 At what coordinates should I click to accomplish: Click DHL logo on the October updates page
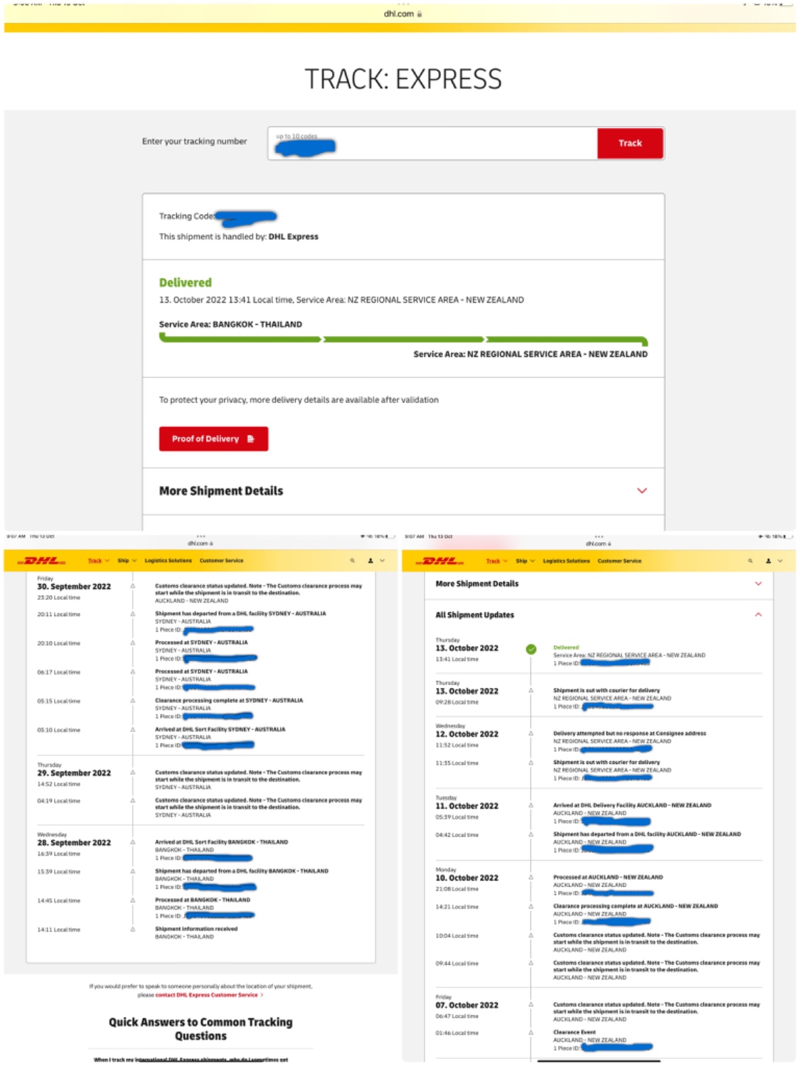[x=440, y=561]
